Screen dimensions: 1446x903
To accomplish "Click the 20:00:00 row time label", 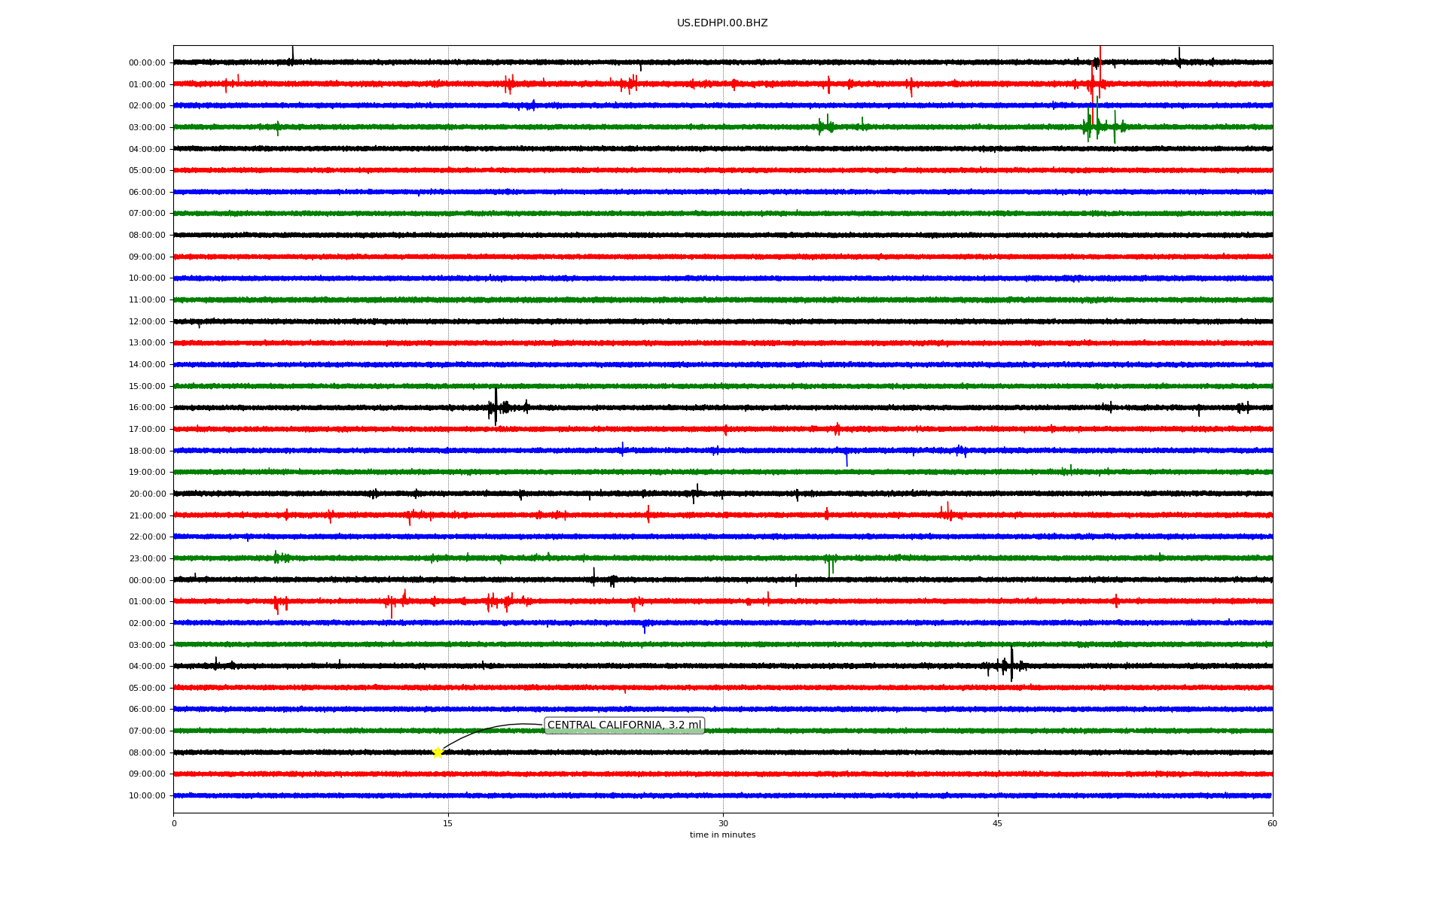I will click(x=147, y=494).
